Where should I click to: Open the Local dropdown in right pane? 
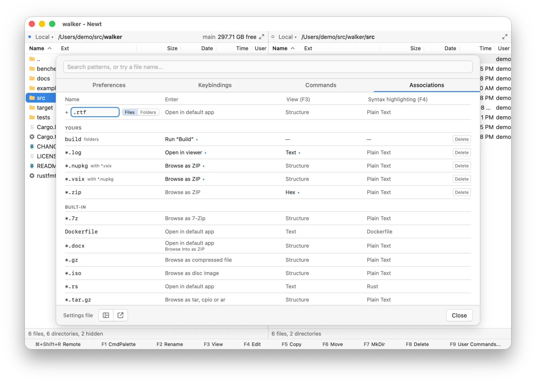(287, 37)
